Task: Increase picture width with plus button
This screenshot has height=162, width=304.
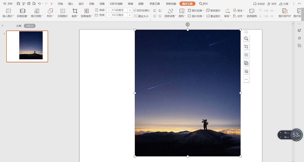Action: [x=130, y=15]
